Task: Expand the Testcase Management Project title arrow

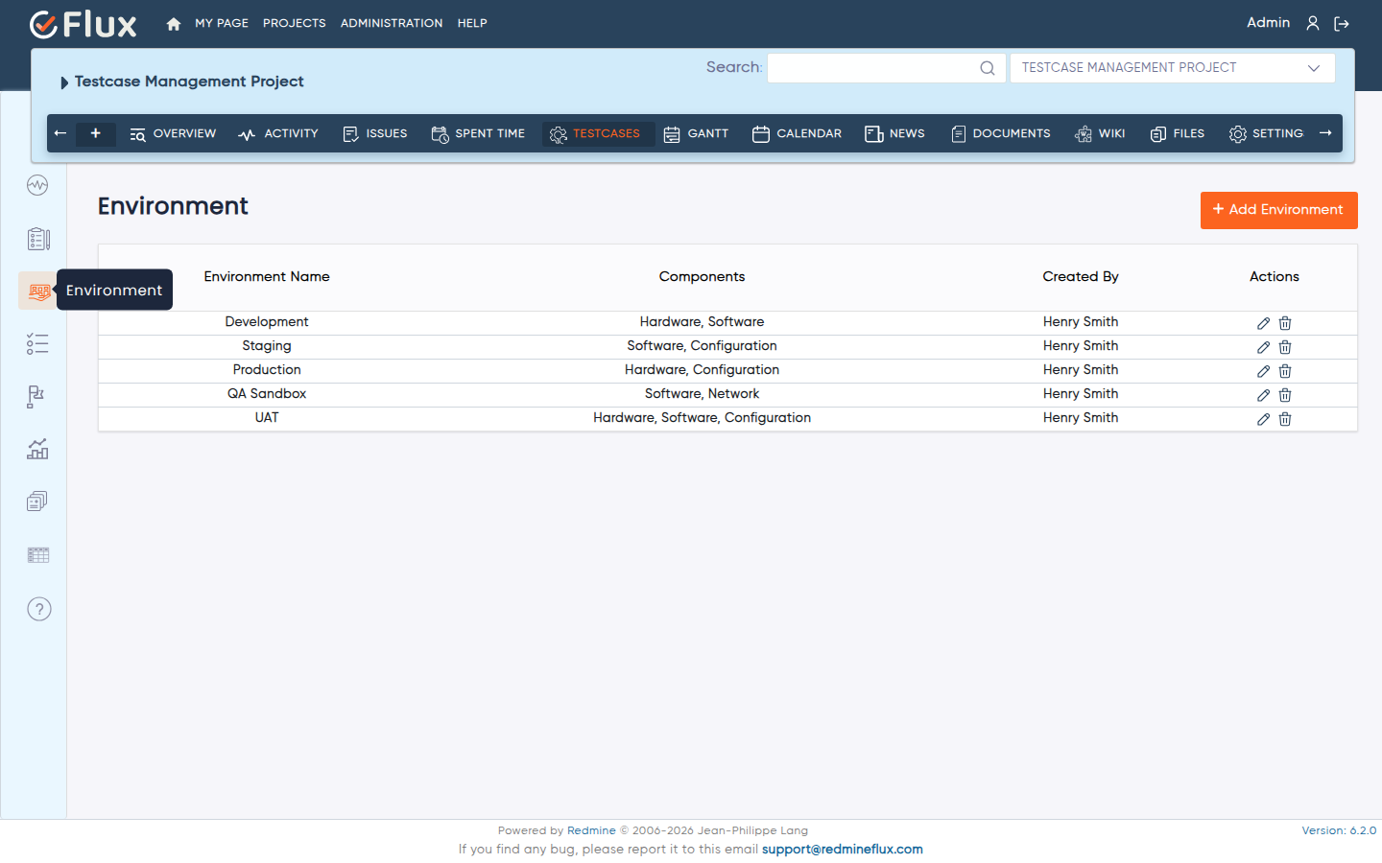Action: click(64, 82)
